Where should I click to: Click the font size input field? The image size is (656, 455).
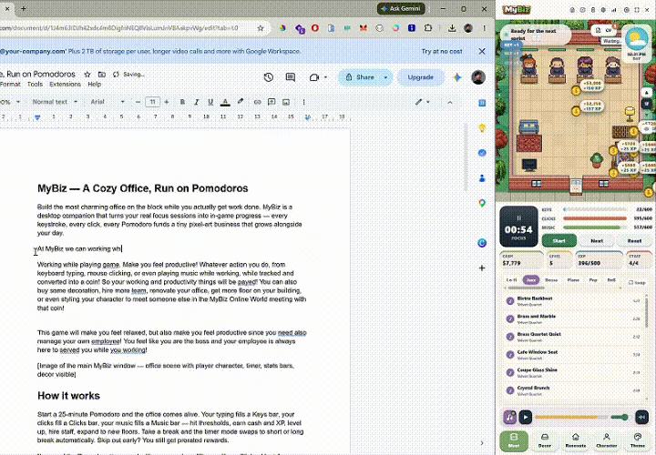tap(153, 102)
